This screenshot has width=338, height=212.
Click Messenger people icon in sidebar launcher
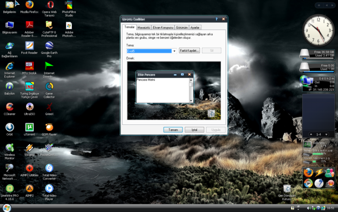point(329,172)
